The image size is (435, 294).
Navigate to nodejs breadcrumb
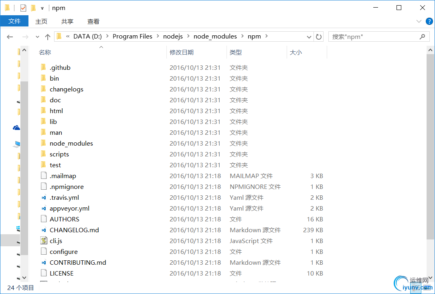click(173, 36)
